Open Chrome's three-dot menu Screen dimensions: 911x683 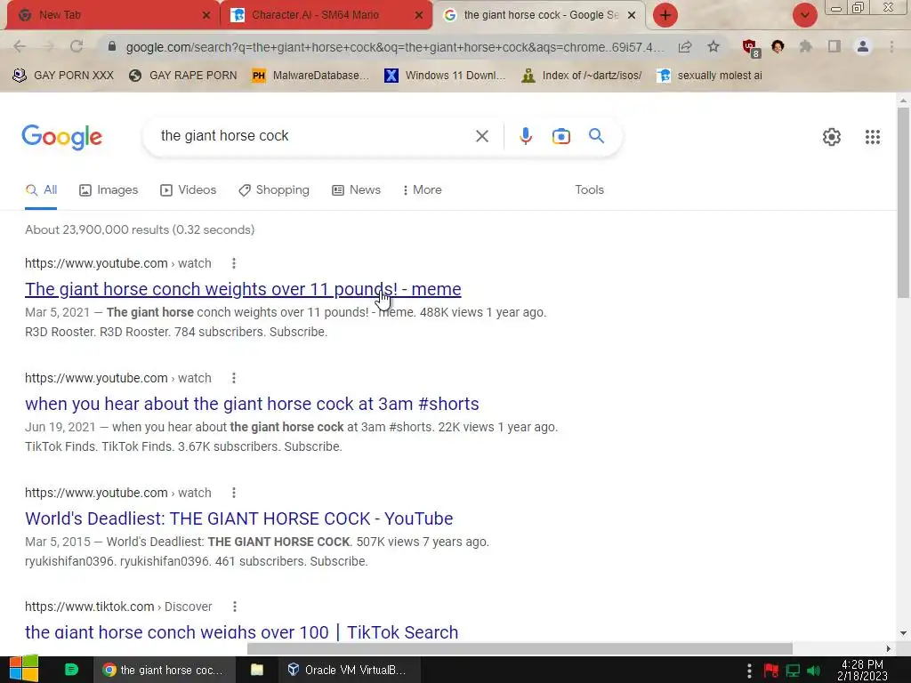891,46
